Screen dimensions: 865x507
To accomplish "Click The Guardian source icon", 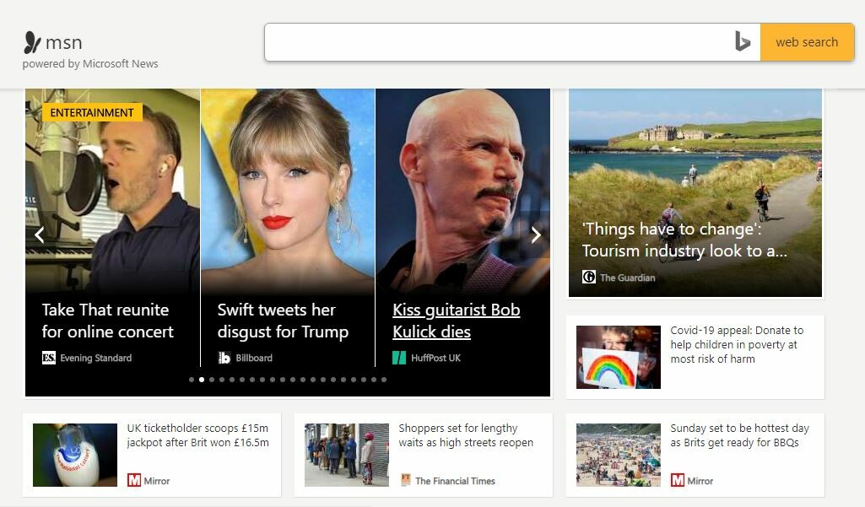I will click(x=588, y=277).
